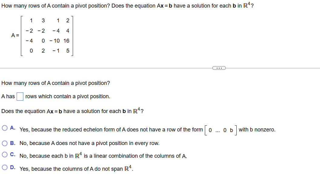Select answer choice A radio button

pyautogui.click(x=5, y=128)
